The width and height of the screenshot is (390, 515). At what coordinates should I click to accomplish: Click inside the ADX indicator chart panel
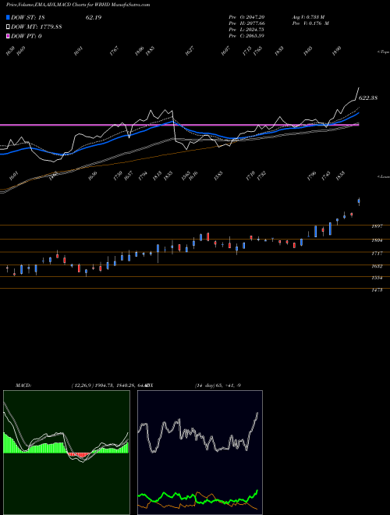pos(200,453)
